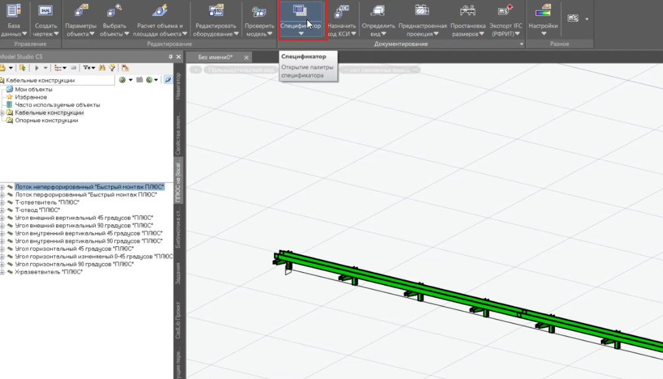
Task: Expand the Т-ответвитель "ПЛЮС" node
Action: (x=2, y=202)
